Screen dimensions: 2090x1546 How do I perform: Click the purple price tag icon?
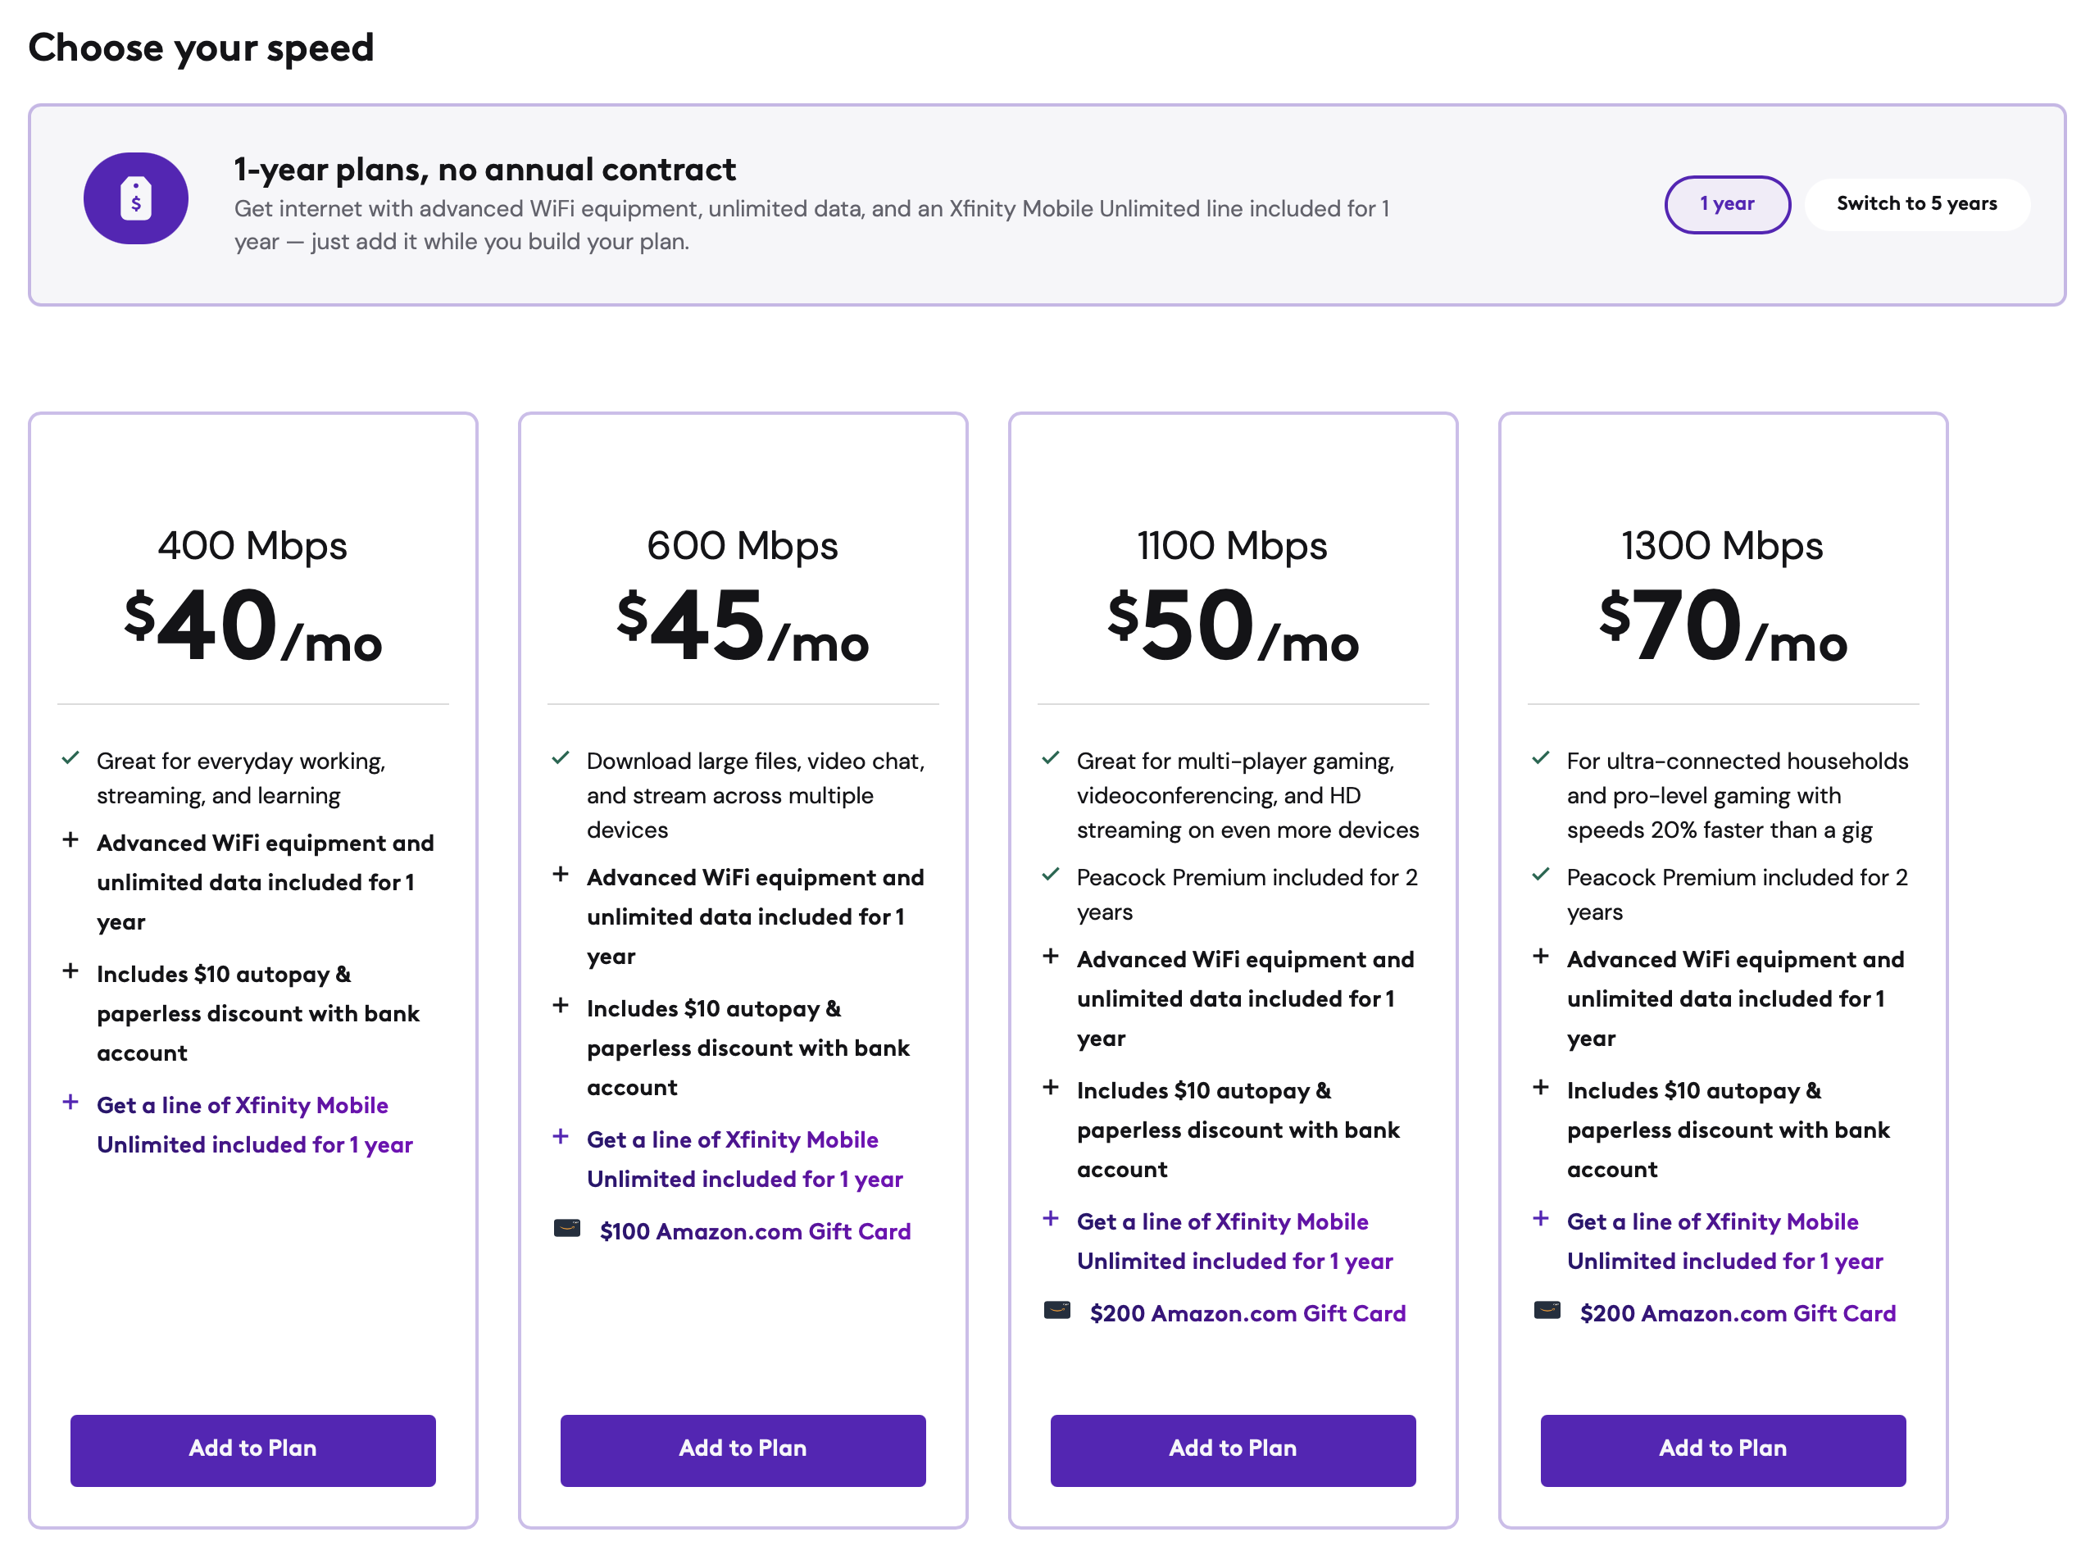136,198
